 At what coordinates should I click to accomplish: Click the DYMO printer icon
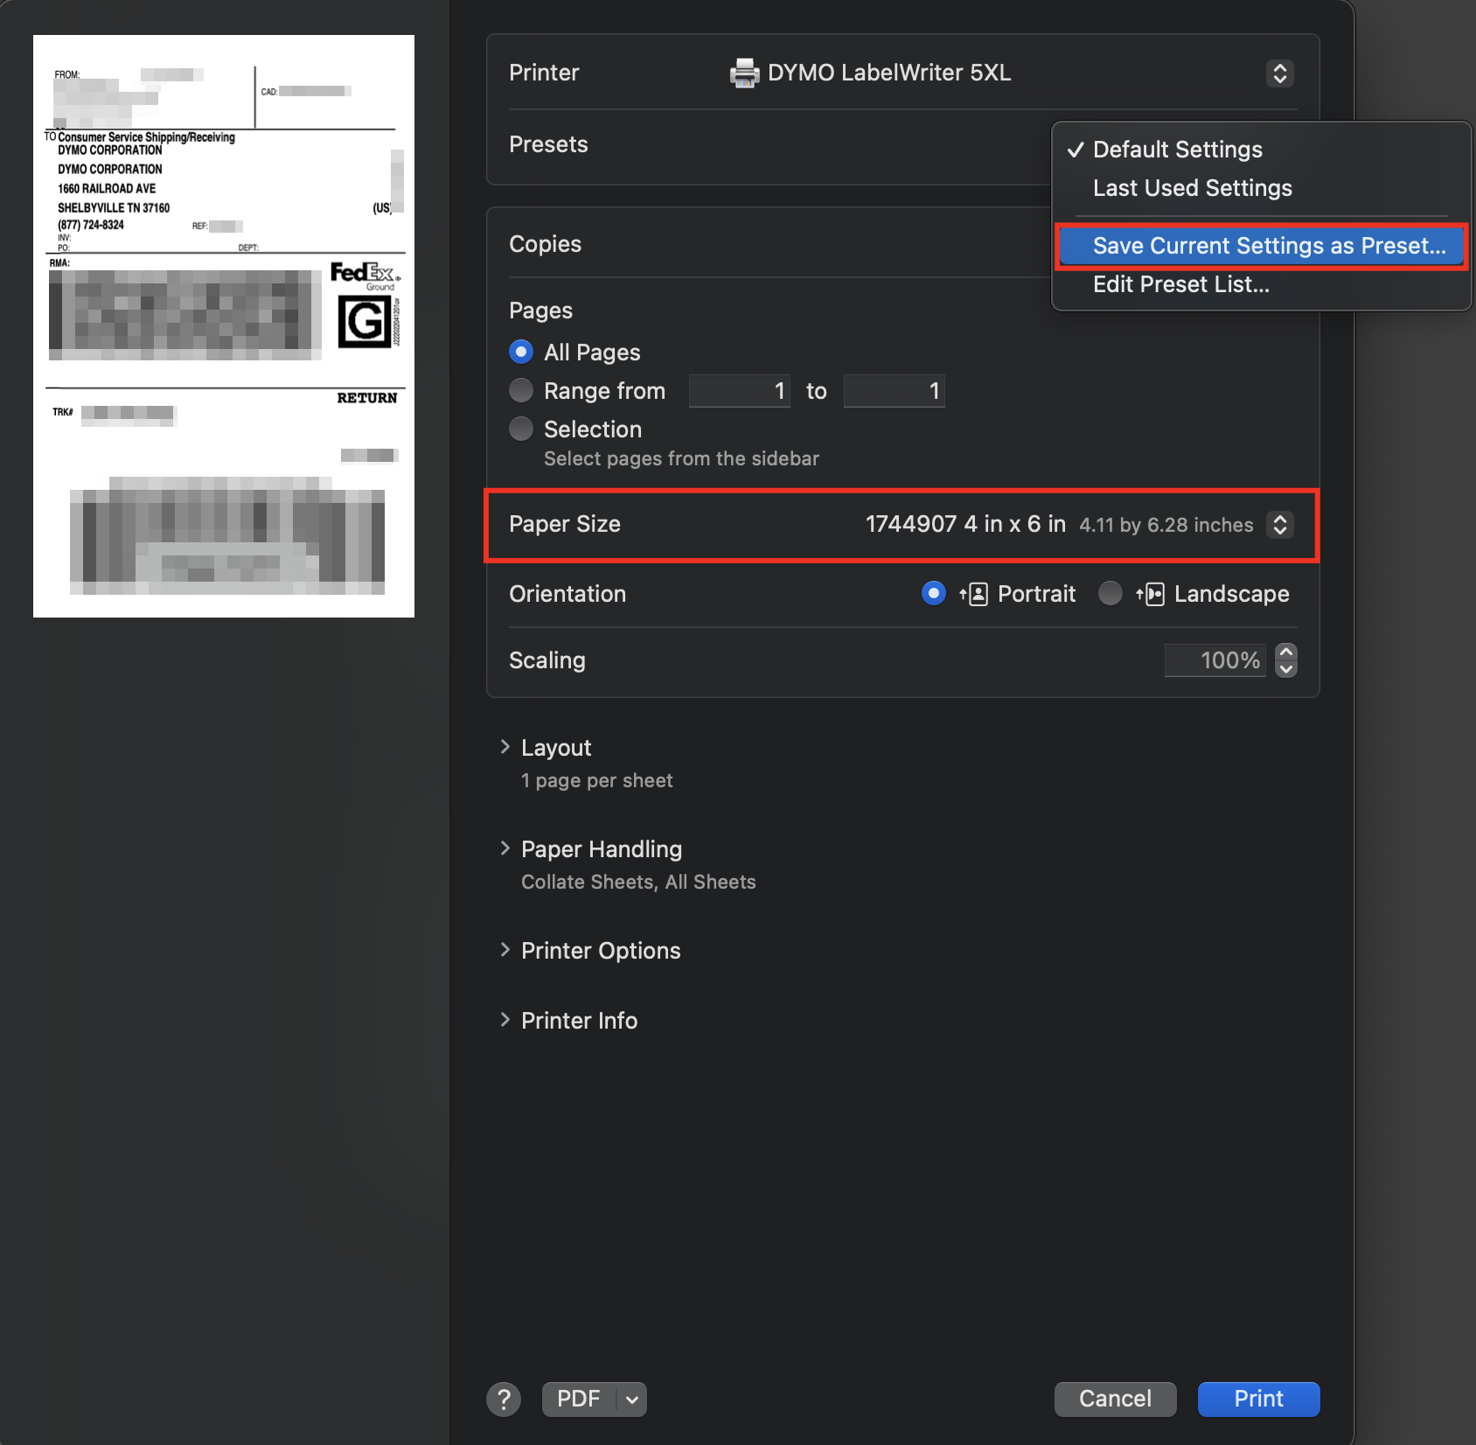coord(744,73)
